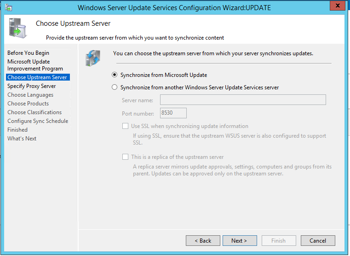Open the Specify Proxy Server step

tap(31, 86)
